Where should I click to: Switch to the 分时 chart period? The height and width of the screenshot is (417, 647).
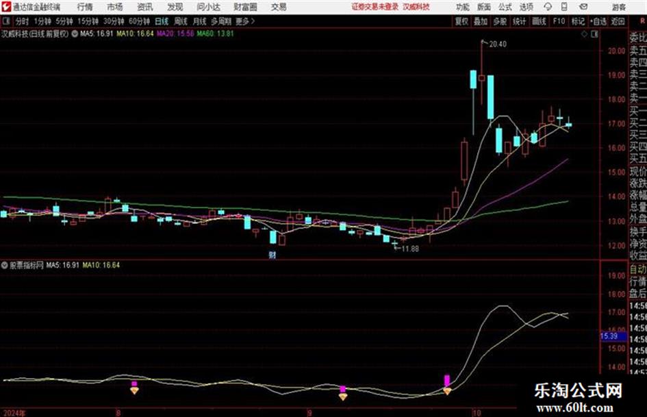click(x=23, y=21)
